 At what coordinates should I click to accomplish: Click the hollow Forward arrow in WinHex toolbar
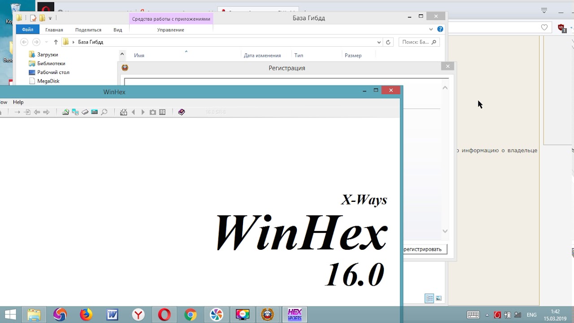pyautogui.click(x=46, y=112)
